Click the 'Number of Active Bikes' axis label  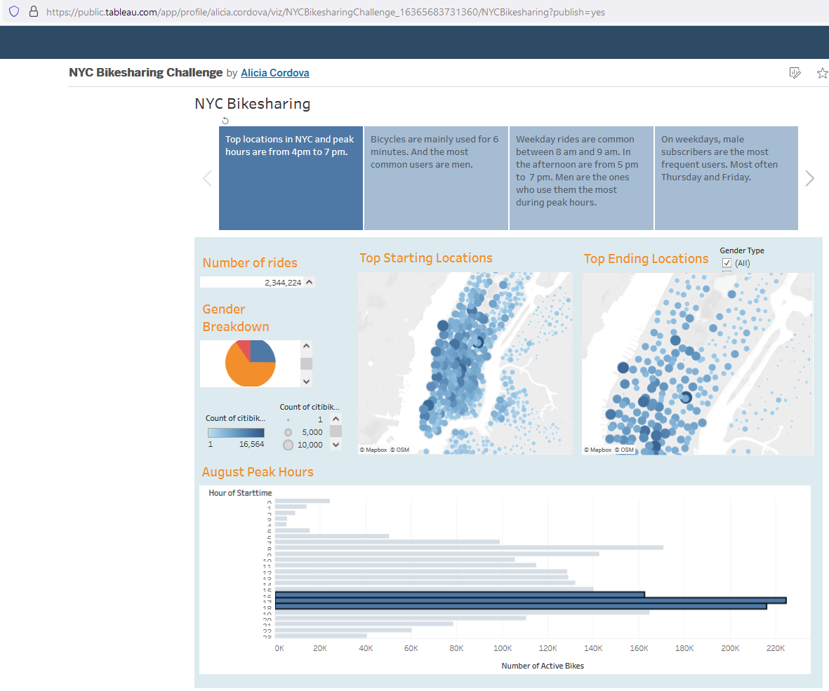(x=543, y=666)
